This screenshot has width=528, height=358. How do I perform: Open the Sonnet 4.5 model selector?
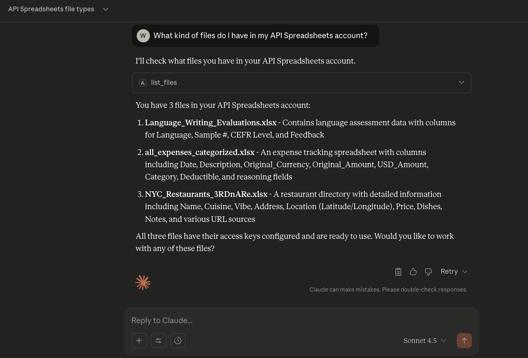click(x=425, y=341)
